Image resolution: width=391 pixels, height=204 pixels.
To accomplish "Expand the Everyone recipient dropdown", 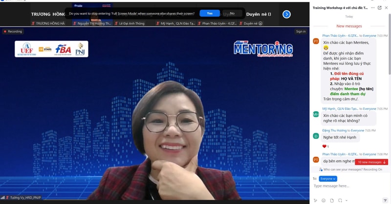I will pyautogui.click(x=328, y=179).
